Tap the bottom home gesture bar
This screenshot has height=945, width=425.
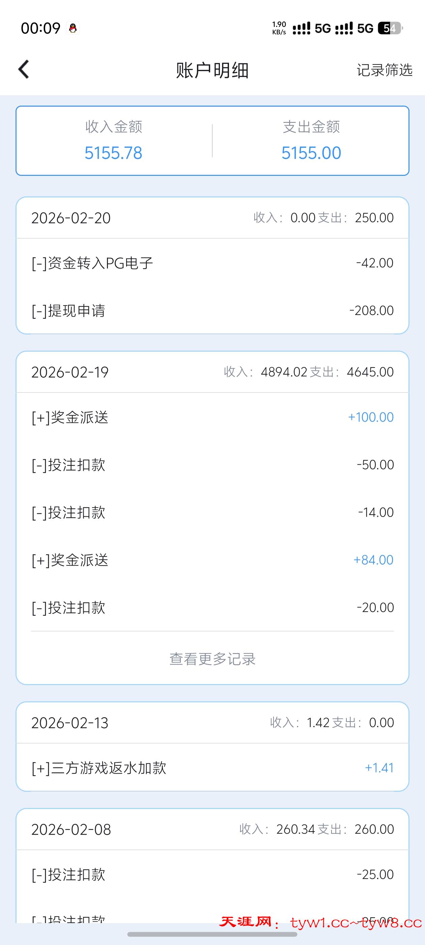pyautogui.click(x=212, y=934)
